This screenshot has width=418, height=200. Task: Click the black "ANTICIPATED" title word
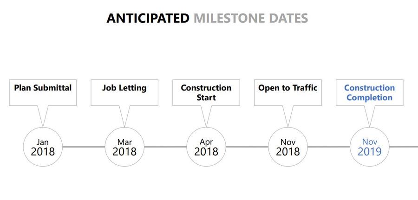[148, 19]
